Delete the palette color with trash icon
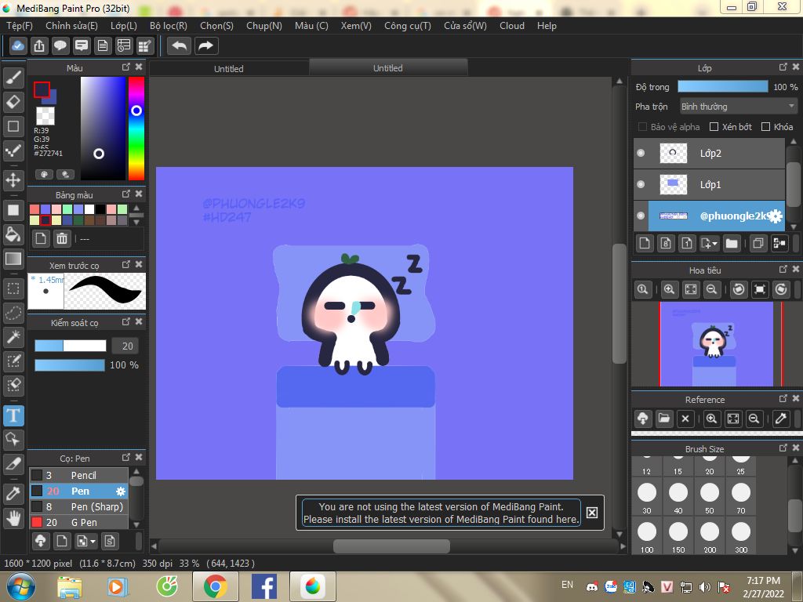 point(62,238)
